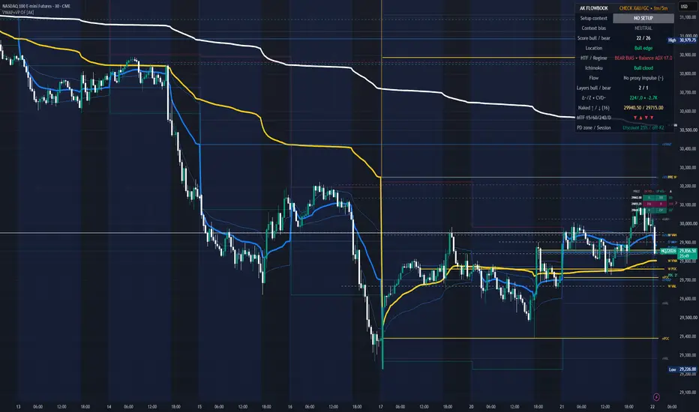The image size is (699, 412).
Task: Select the VWAP+VP OF [AK] indicator legend
Action: (18, 13)
